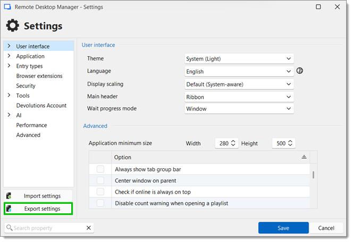
Task: Enable Always show tab group bar
Action: pyautogui.click(x=100, y=169)
